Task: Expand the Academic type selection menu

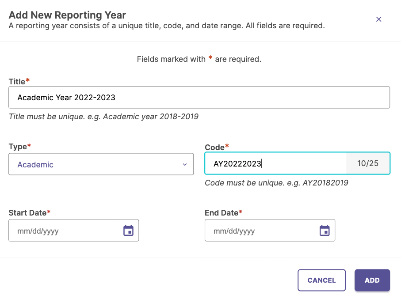Action: tap(101, 164)
